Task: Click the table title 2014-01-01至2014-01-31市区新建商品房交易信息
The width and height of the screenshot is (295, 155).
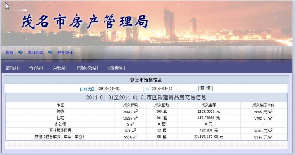Action: coord(146,97)
